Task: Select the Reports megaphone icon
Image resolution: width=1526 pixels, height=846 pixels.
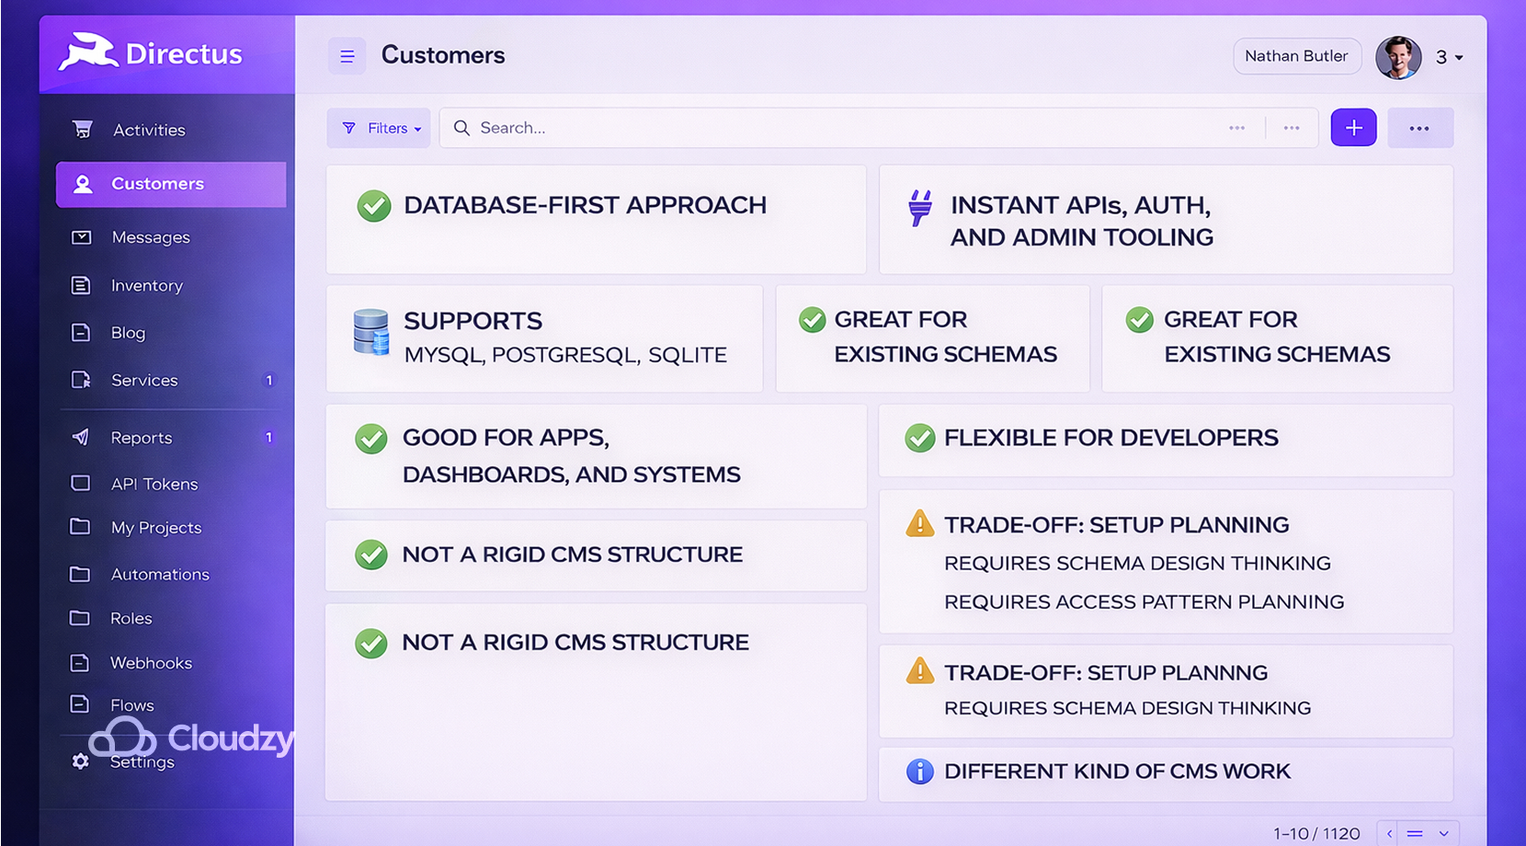Action: [82, 437]
